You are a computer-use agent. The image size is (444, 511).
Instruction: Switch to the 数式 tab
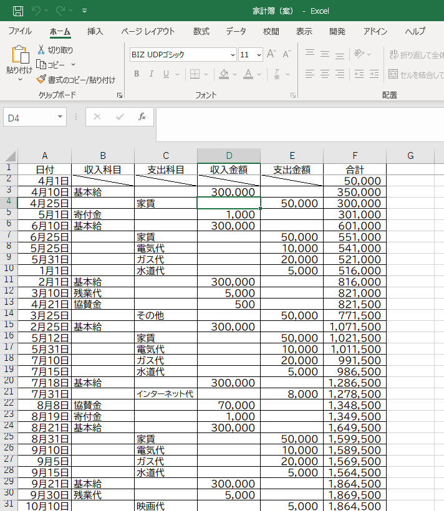pos(201,31)
